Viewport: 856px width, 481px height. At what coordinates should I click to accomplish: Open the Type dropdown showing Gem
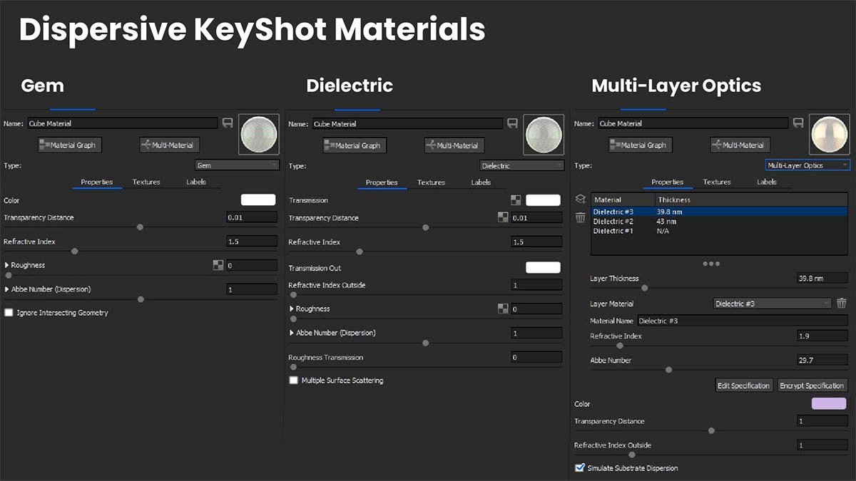[x=237, y=165]
